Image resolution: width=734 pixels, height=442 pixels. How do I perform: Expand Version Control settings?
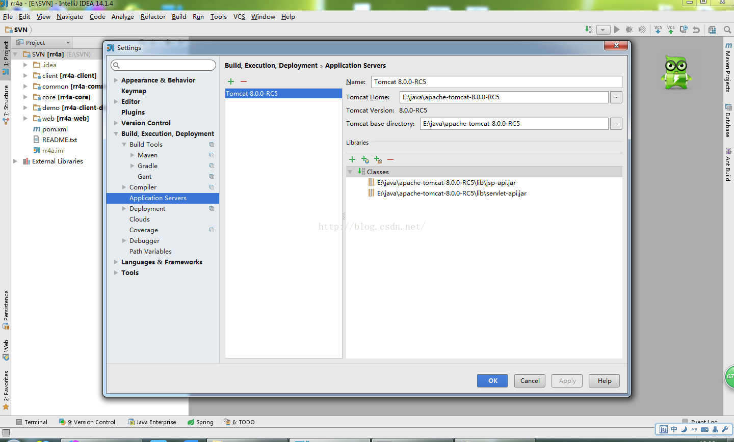116,123
